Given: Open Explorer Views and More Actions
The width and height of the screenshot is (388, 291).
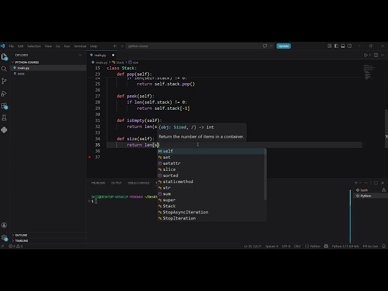Looking at the screenshot, I should (x=80, y=55).
